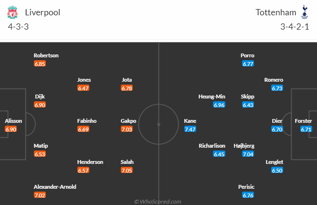Select Liverpool's 4-3-3 formation label

click(x=19, y=27)
